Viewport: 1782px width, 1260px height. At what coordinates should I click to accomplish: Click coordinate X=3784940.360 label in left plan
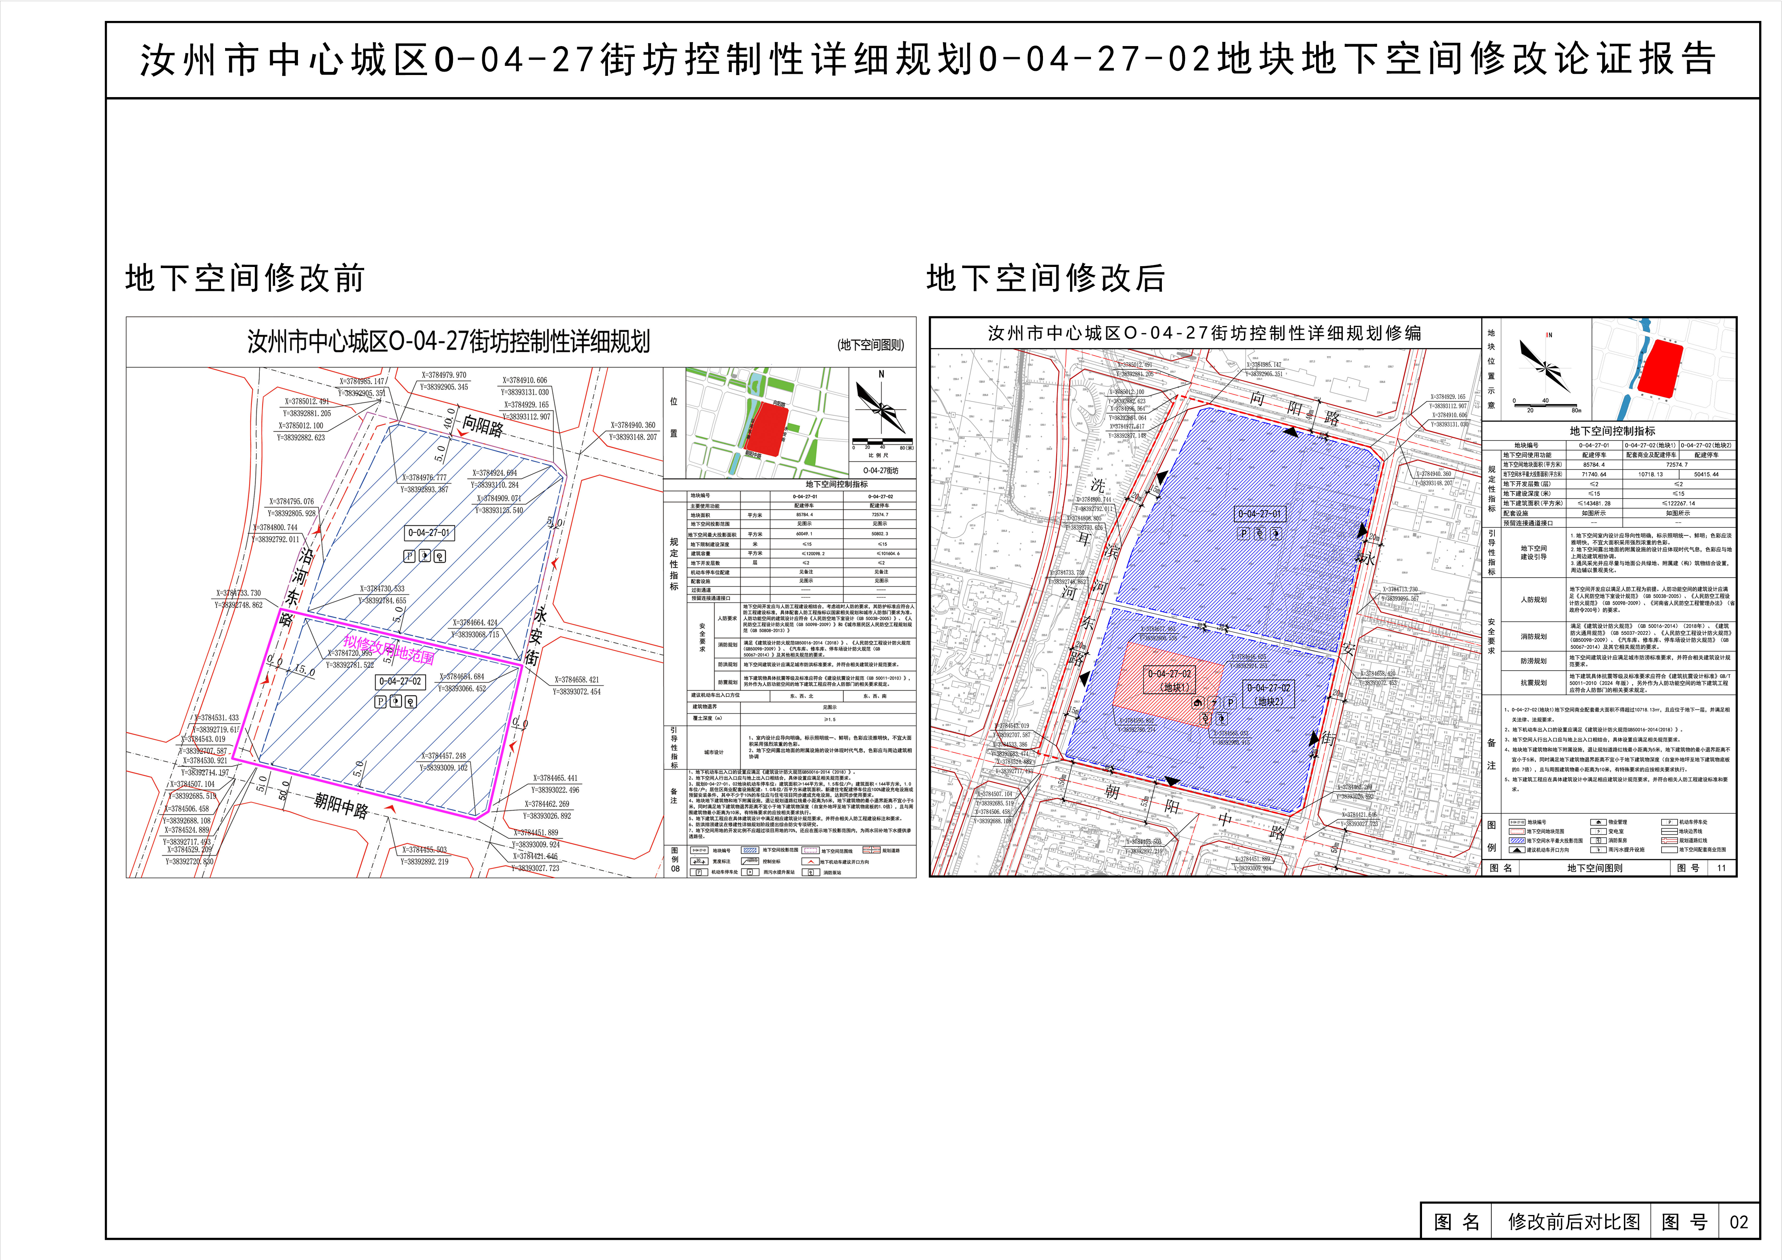tap(633, 425)
